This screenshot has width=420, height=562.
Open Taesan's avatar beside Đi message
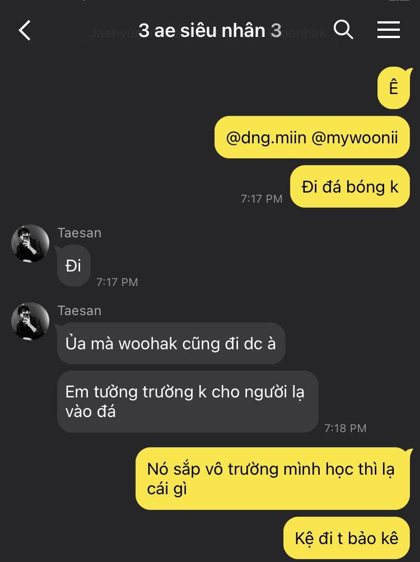point(30,243)
